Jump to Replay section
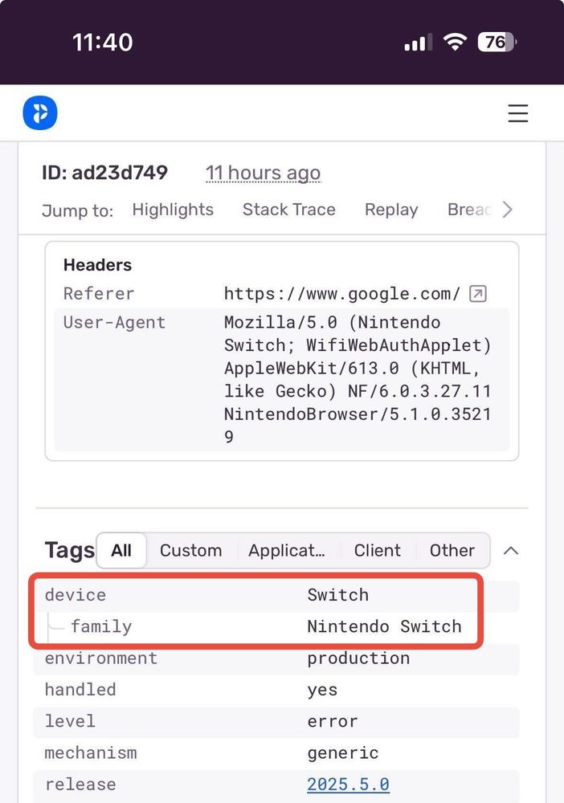 (x=391, y=210)
